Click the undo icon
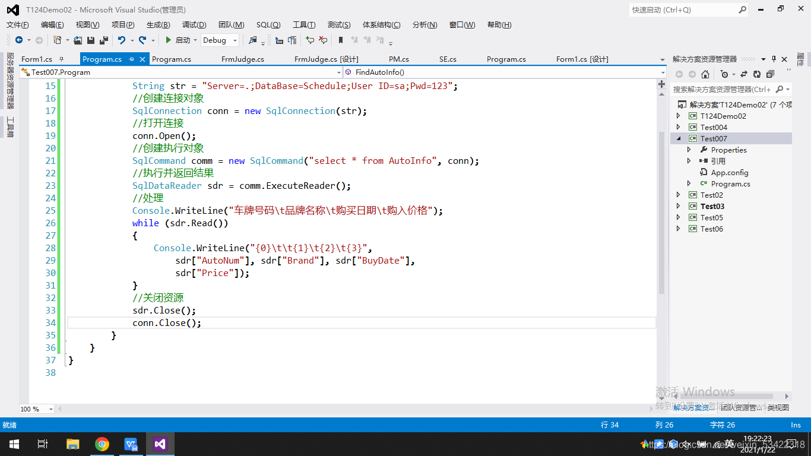 (x=121, y=40)
